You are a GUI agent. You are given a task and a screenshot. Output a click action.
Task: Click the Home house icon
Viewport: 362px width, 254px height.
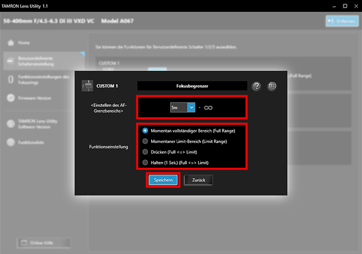[11, 43]
